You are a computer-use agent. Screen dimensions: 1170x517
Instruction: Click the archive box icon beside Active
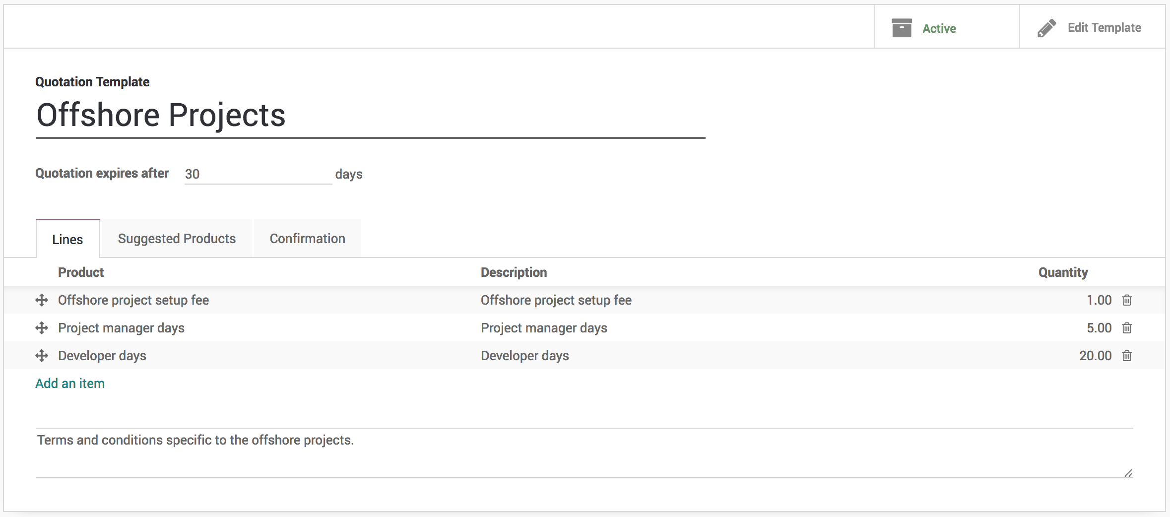click(x=901, y=28)
